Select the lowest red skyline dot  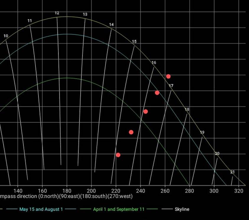(x=118, y=155)
